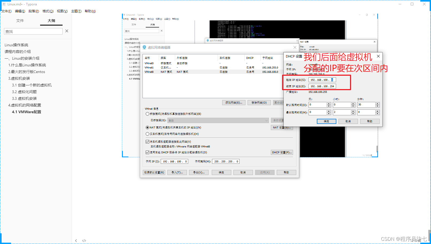The width and height of the screenshot is (431, 244).
Task: Clear the outline search using the X icon
Action: (x=67, y=31)
